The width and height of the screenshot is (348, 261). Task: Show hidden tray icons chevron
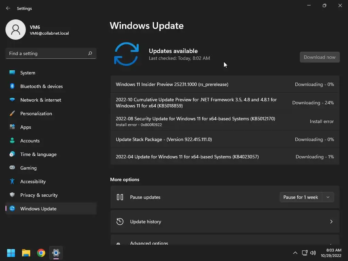[295, 253]
